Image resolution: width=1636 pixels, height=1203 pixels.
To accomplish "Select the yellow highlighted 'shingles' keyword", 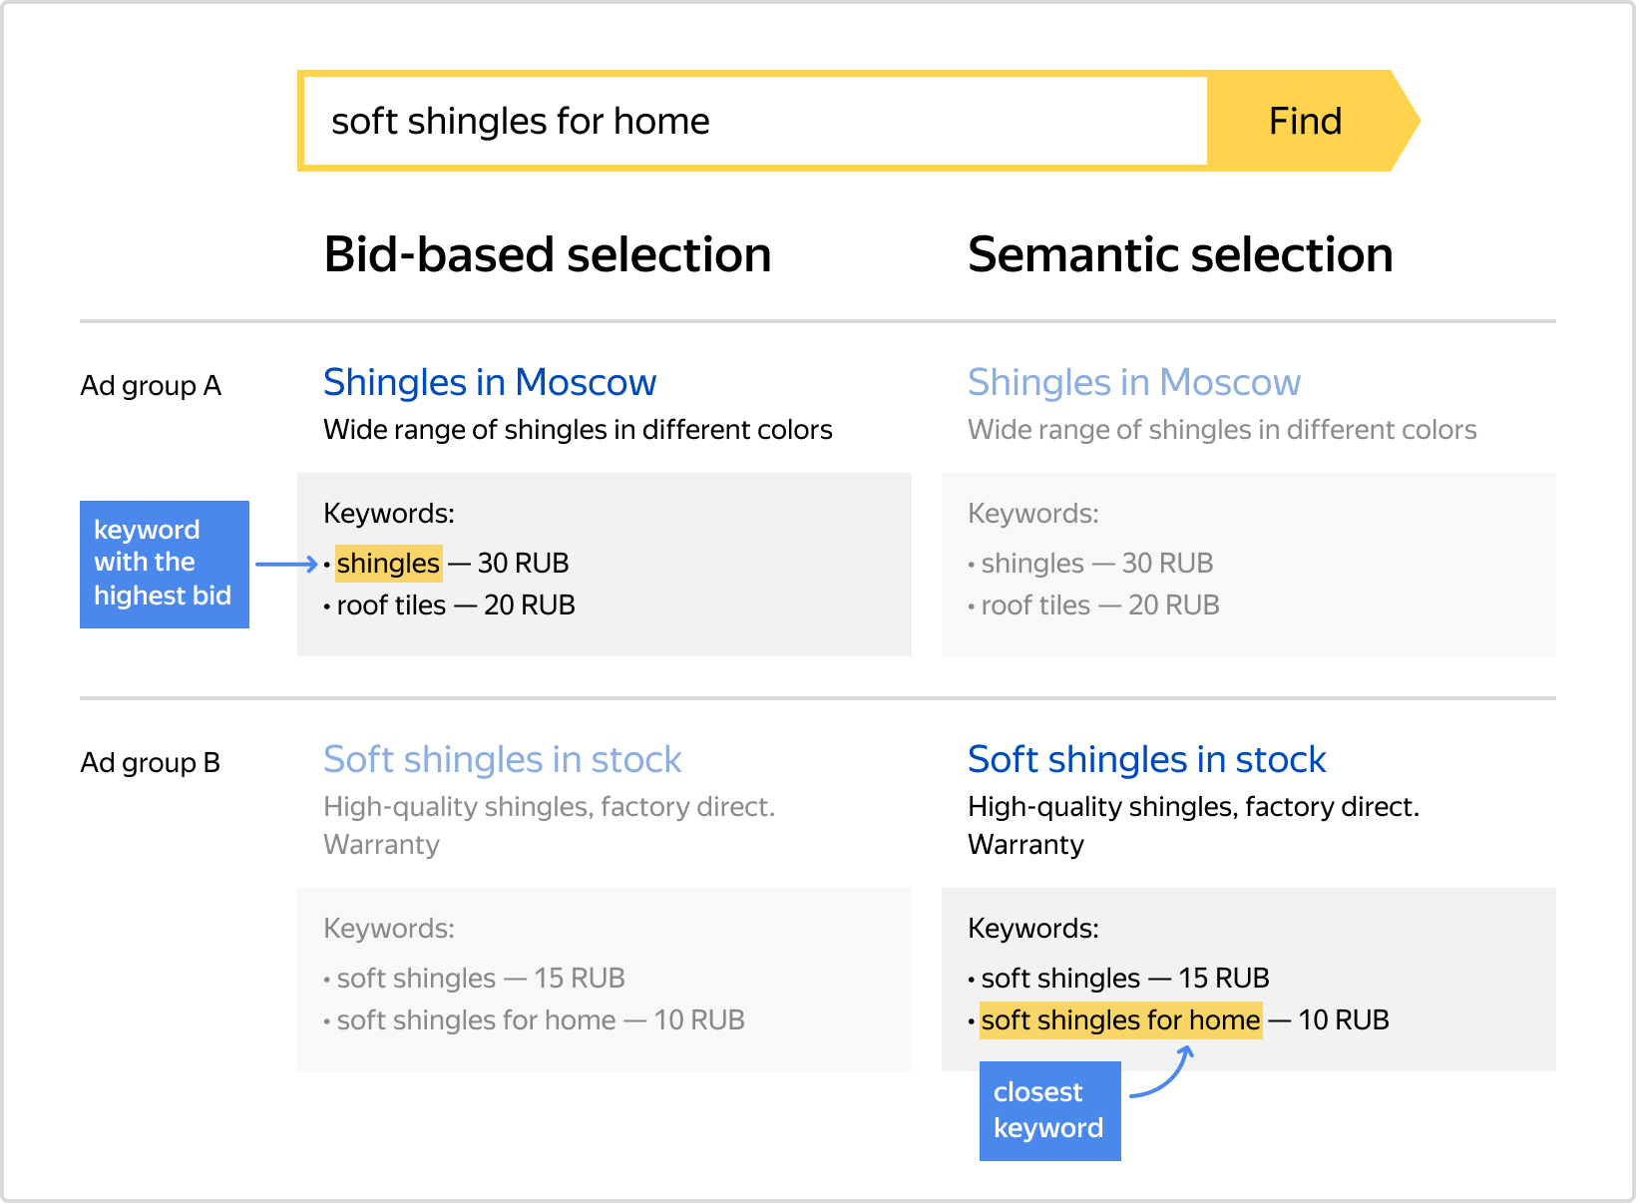I will pos(388,564).
